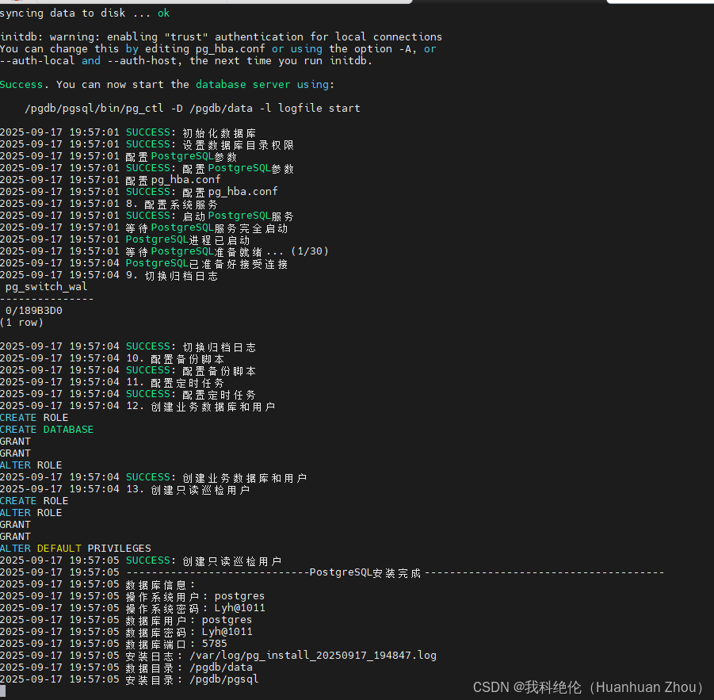This screenshot has width=714, height=700.
Task: Click 'ALTER DEFAULT PRIVILEGES' output line
Action: [75, 549]
